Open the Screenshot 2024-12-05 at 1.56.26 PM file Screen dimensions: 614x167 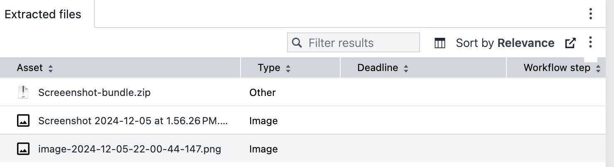133,121
